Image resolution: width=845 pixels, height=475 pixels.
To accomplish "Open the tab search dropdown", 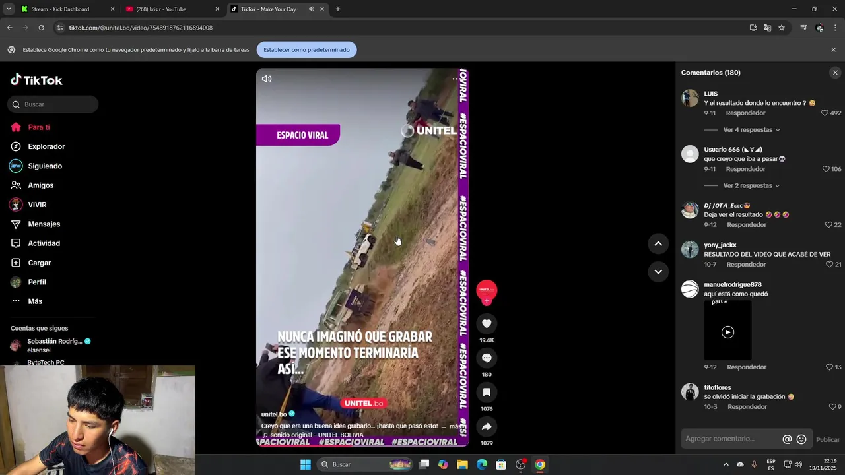I will pos(9,9).
